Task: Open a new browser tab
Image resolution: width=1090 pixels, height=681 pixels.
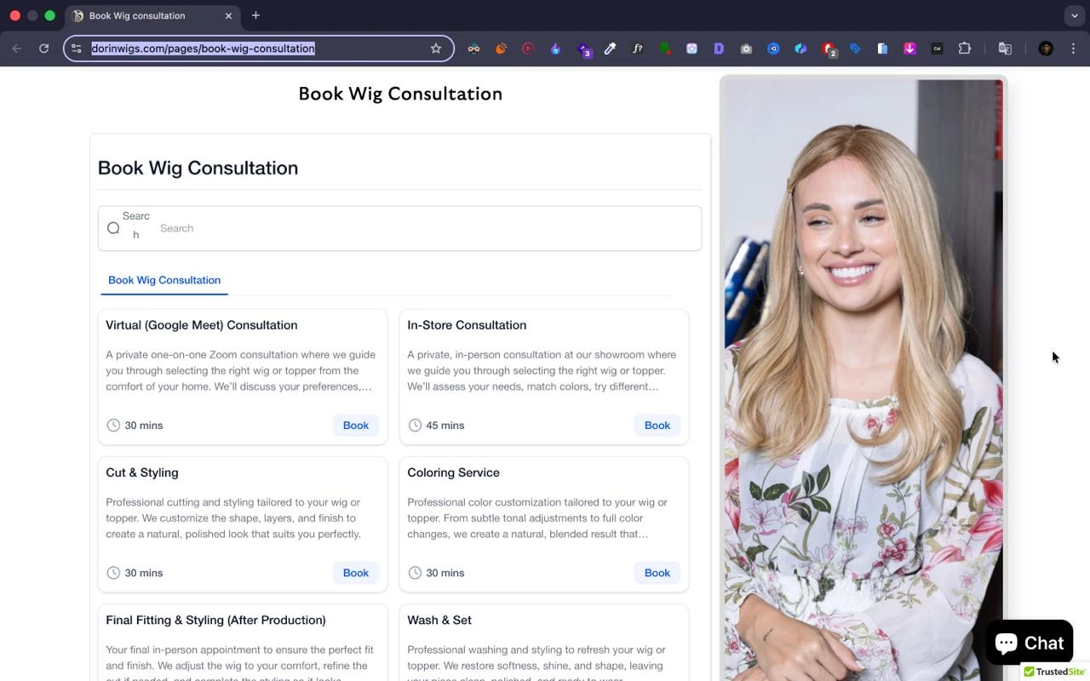Action: click(x=255, y=15)
